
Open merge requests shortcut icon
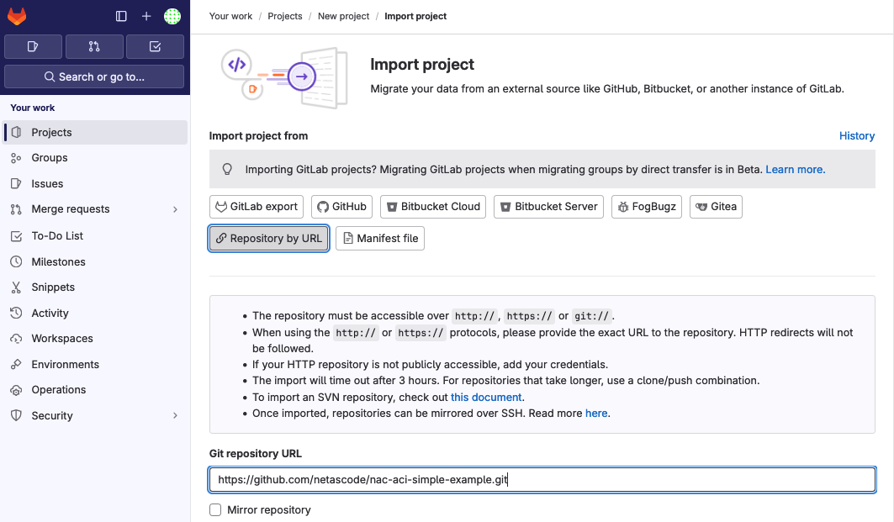[94, 47]
